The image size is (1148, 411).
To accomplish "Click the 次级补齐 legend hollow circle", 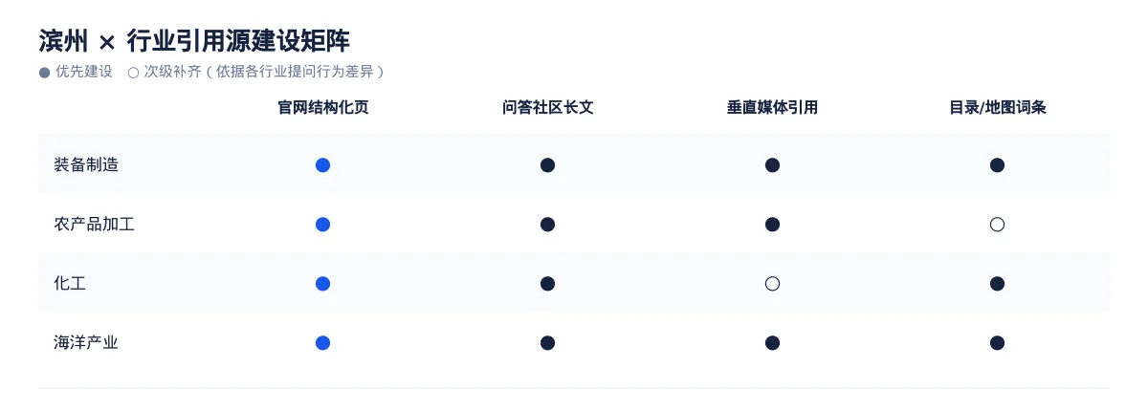I will click(133, 73).
